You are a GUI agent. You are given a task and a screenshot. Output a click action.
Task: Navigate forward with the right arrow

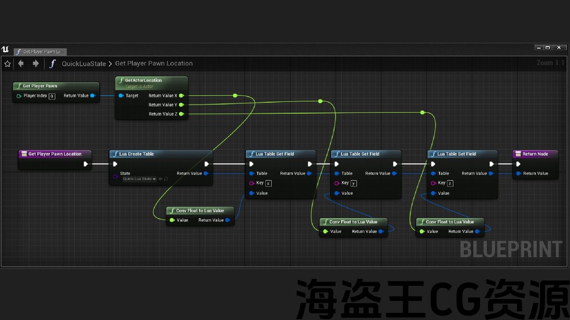coord(36,64)
